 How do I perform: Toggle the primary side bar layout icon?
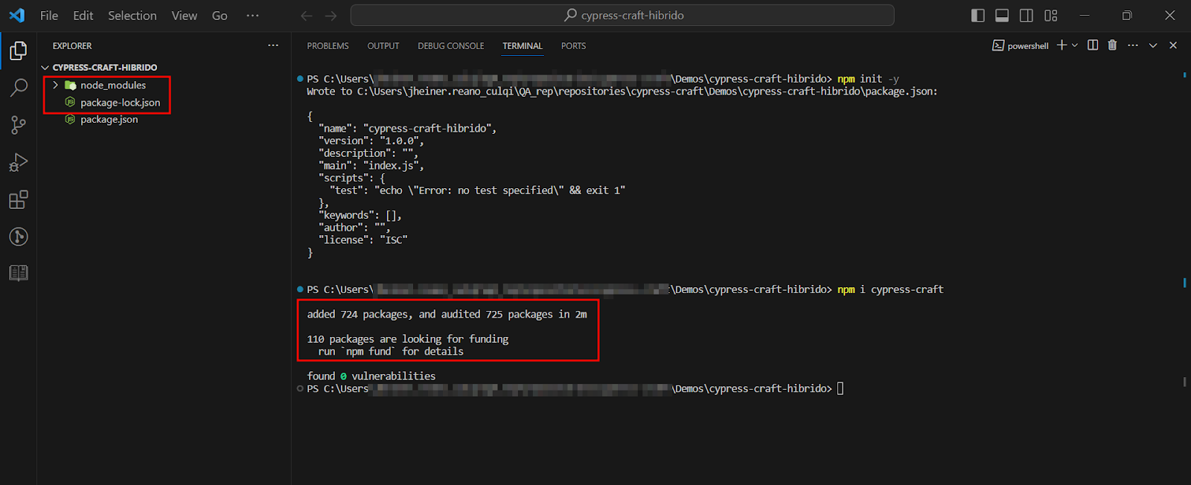tap(978, 16)
